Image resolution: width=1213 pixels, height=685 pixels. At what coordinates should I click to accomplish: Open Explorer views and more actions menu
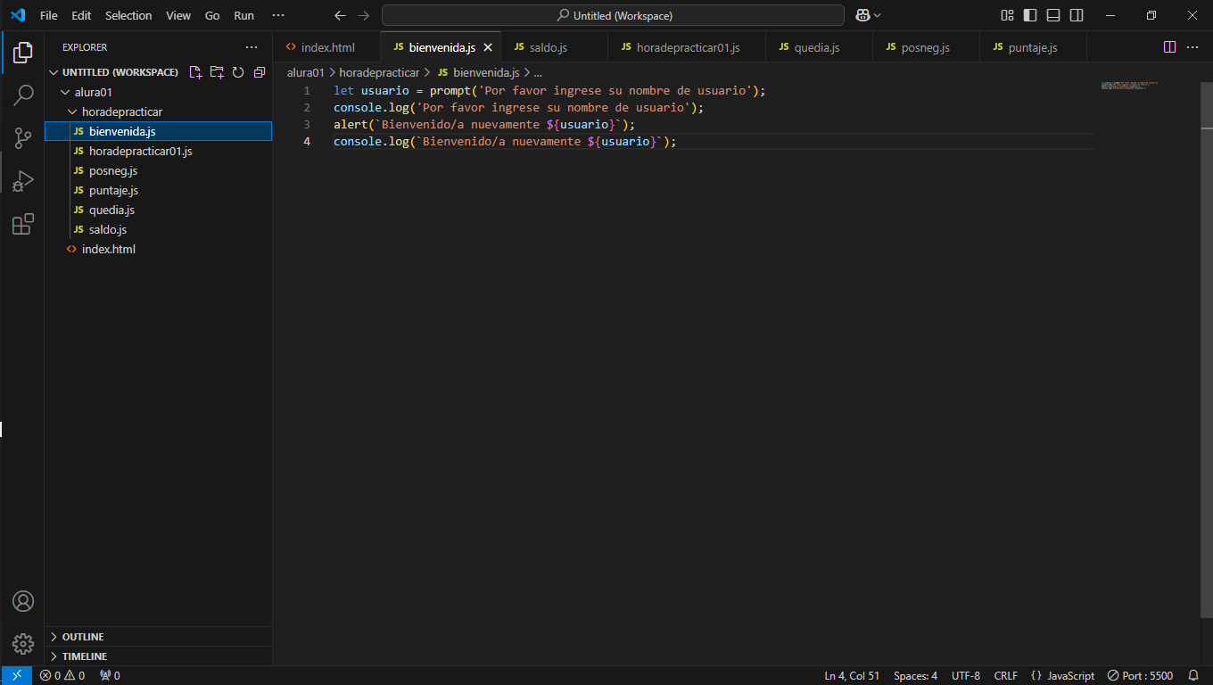[x=252, y=47]
